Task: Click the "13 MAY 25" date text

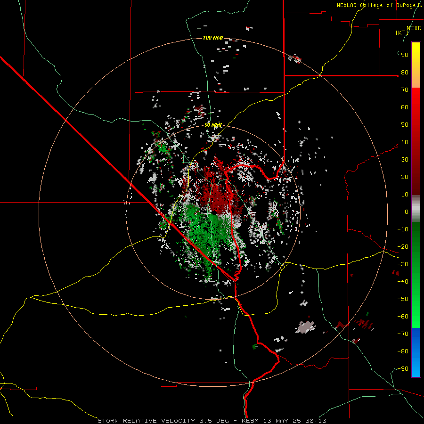Action: tap(282, 421)
